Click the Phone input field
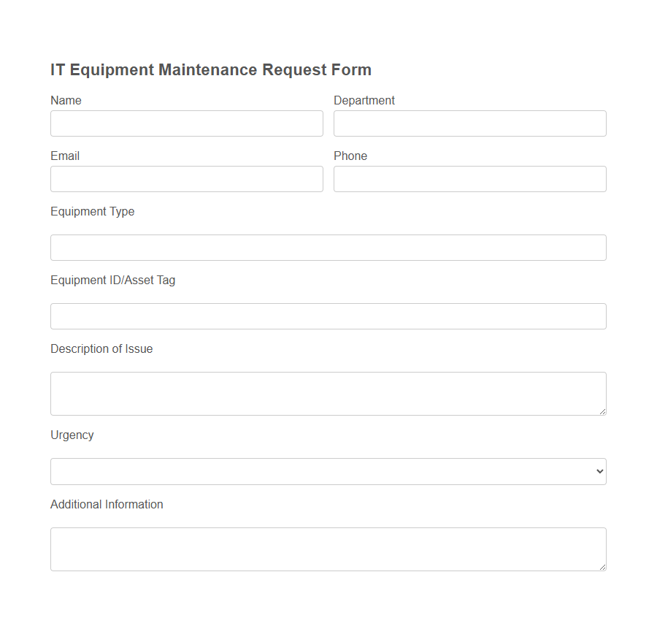 [x=469, y=179]
